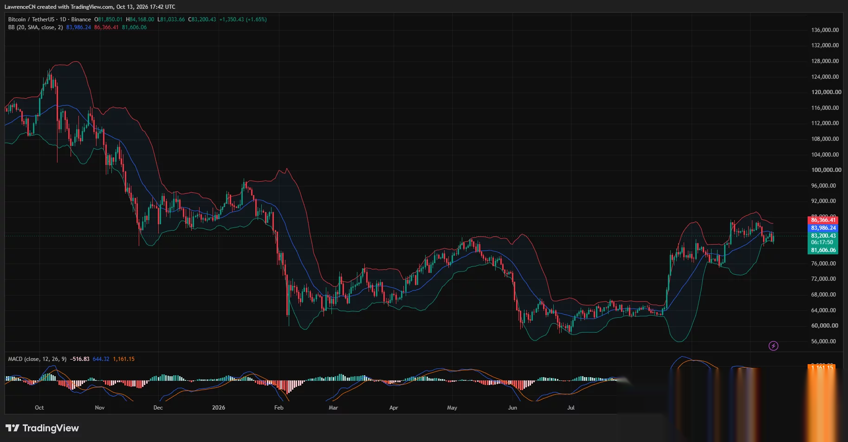
Task: Click the TradingView logo in the footer
Action: (42, 428)
